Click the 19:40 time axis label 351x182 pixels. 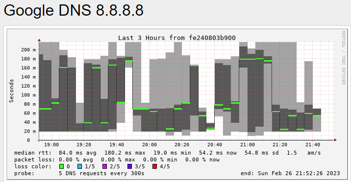[x=117, y=145]
